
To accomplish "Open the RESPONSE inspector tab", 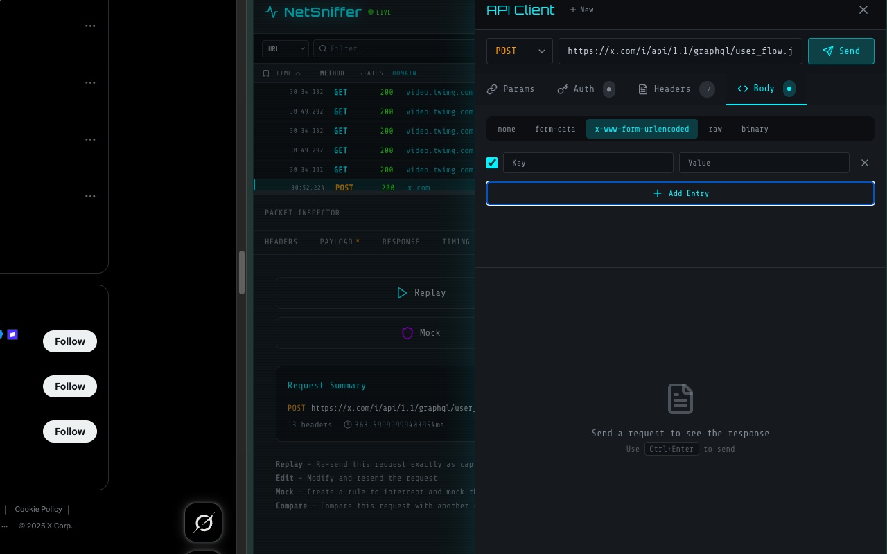I will [x=401, y=242].
